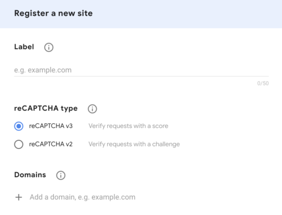Focus the Label text input field
The width and height of the screenshot is (282, 215).
(141, 70)
